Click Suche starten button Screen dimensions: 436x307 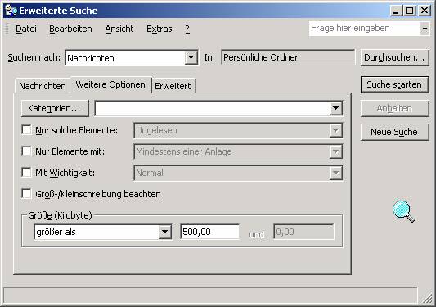(x=394, y=84)
